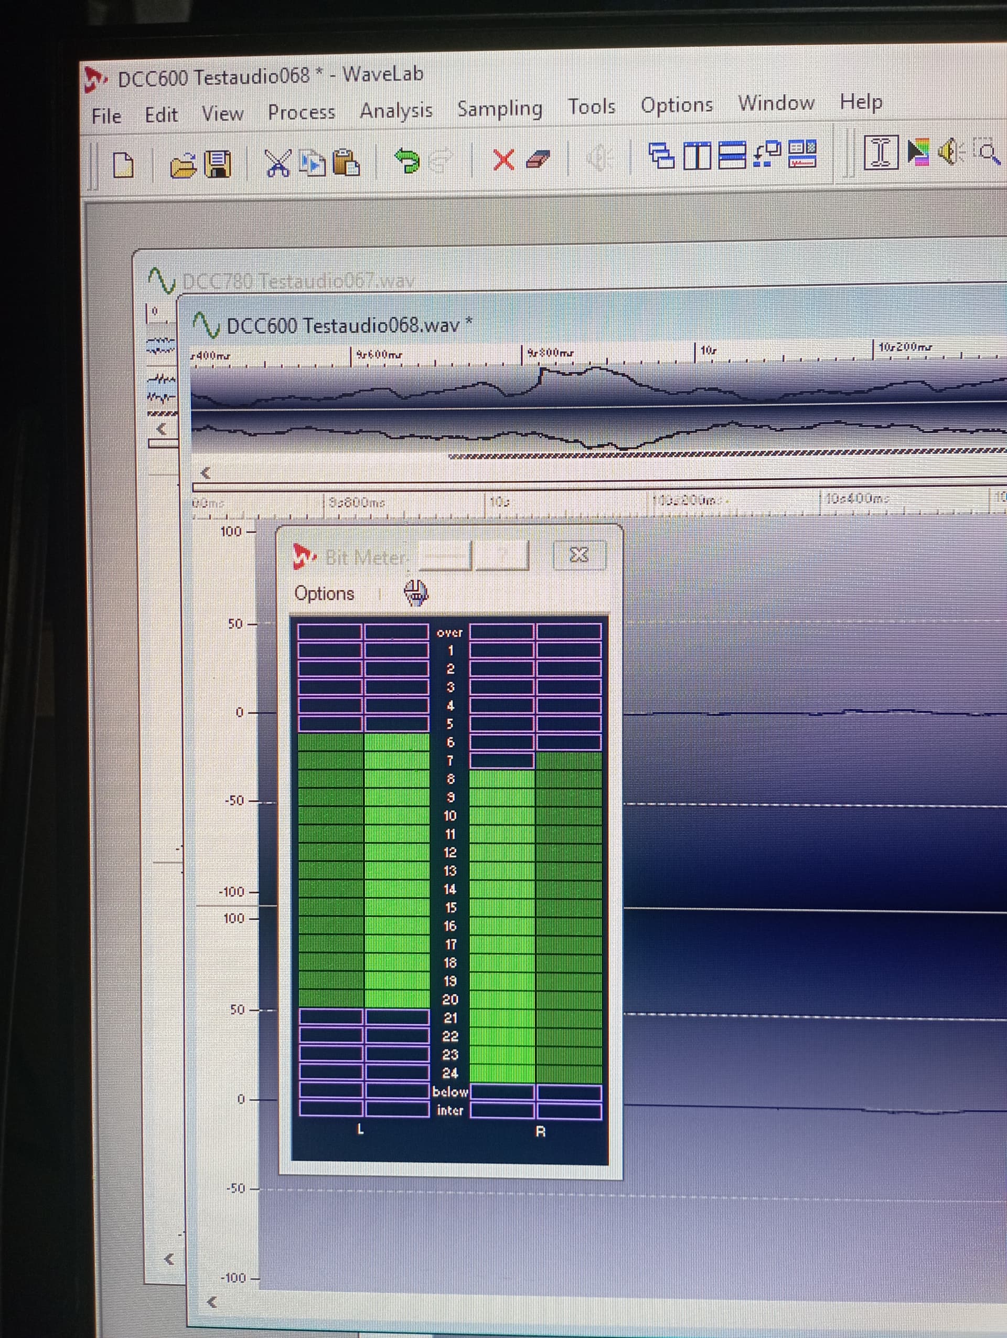1007x1338 pixels.
Task: Click the Bit Meter settings icon
Action: click(x=415, y=592)
